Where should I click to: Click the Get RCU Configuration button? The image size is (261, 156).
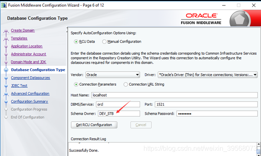click(94, 125)
